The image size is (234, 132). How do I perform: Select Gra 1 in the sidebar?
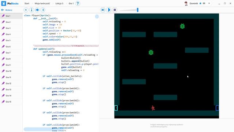[x=11, y=16]
